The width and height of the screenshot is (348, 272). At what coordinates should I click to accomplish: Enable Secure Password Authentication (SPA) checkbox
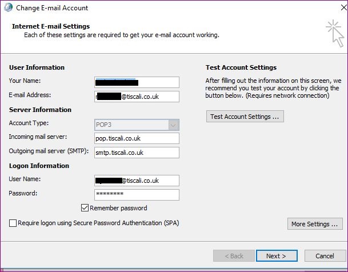(13, 223)
